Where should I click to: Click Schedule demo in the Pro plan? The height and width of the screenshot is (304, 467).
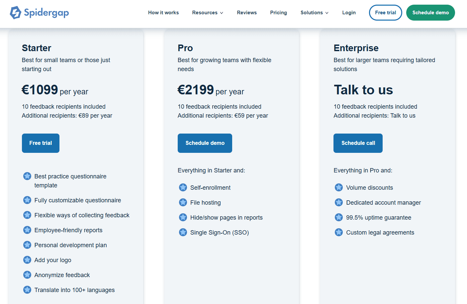coord(205,143)
